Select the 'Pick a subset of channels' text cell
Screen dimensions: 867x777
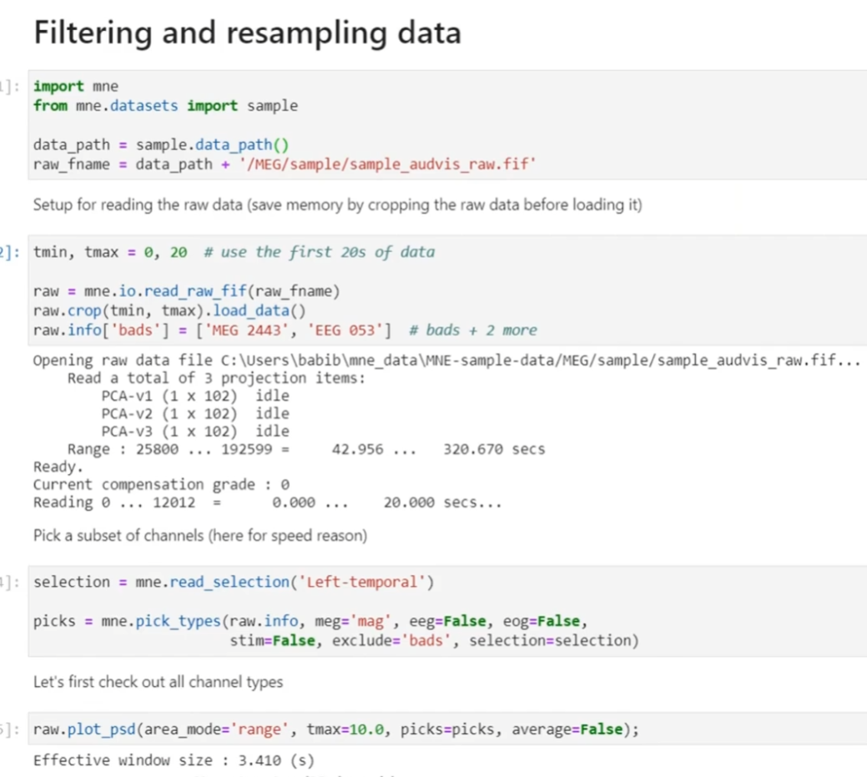tap(200, 535)
